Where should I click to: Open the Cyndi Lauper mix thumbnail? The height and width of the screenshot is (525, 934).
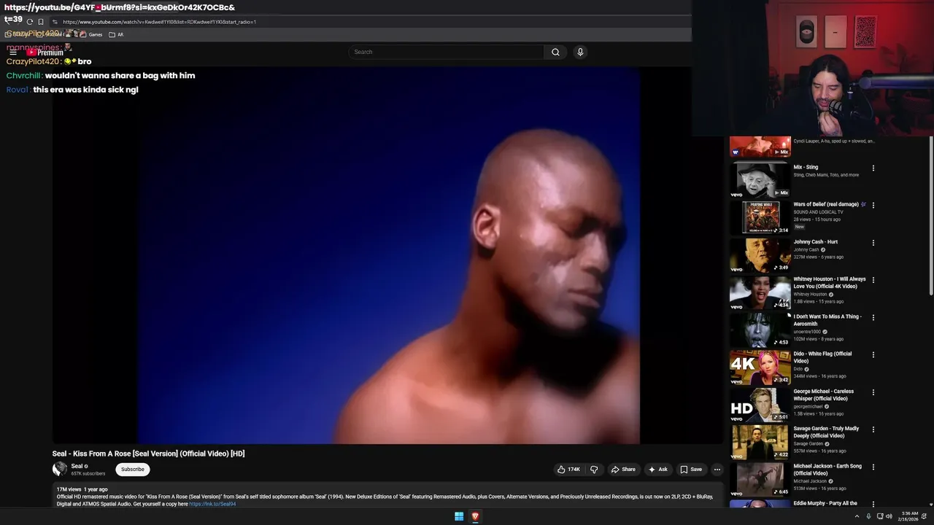pyautogui.click(x=760, y=147)
